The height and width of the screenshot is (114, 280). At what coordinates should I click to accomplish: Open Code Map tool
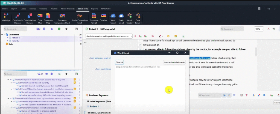40,18
